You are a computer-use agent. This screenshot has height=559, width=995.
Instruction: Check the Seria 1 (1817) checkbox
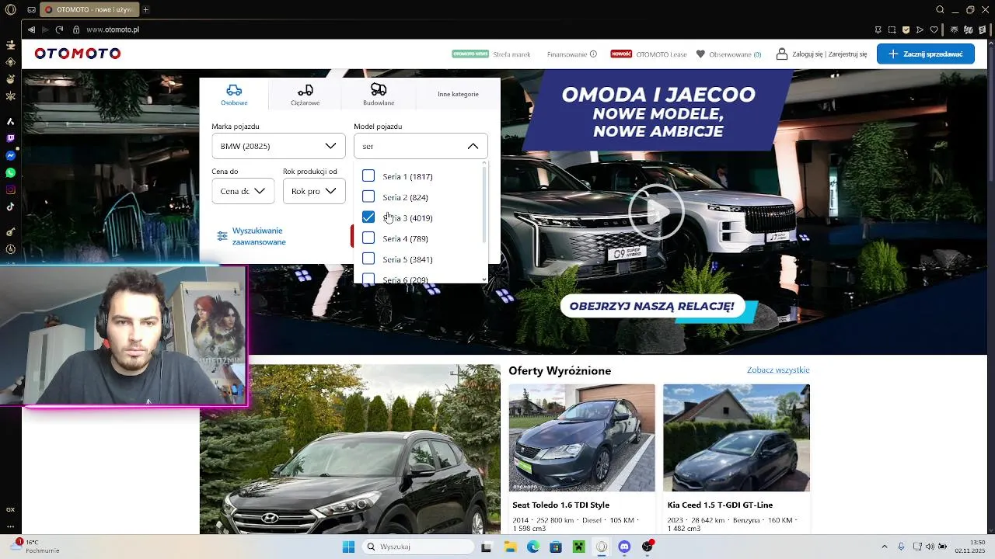tap(368, 176)
